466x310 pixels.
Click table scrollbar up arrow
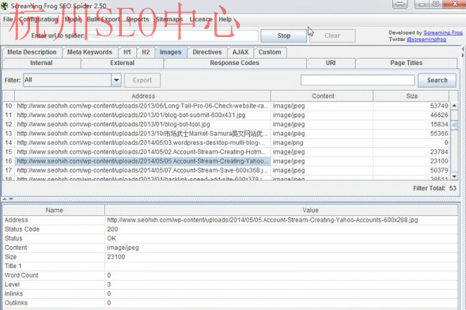point(454,106)
